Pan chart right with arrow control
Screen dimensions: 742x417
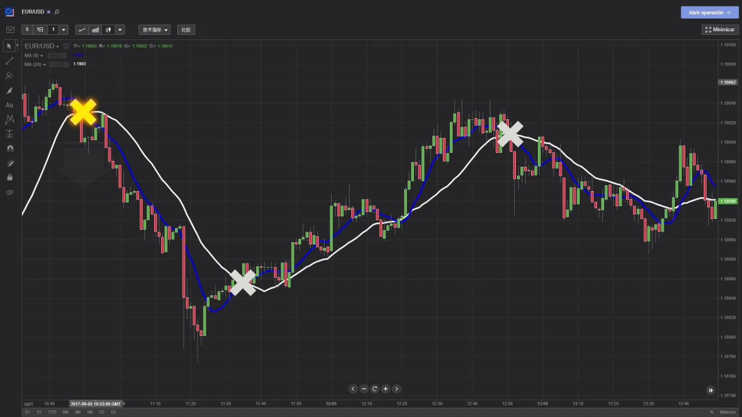click(397, 389)
